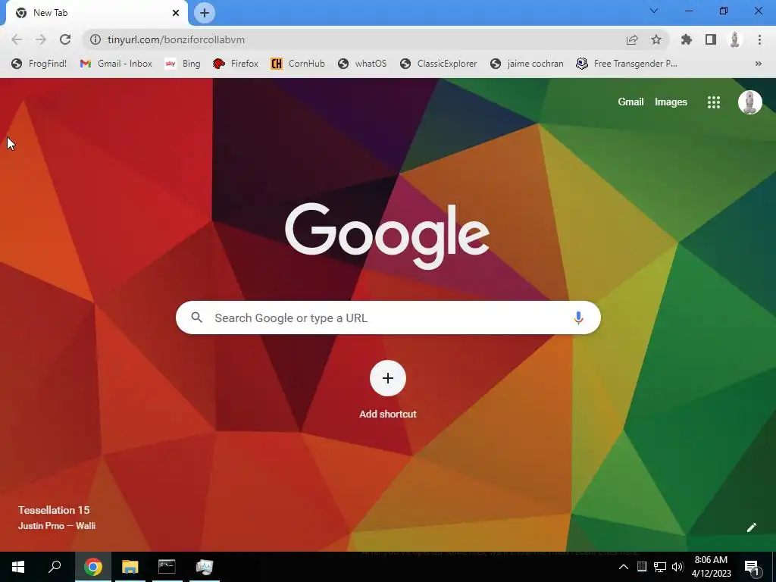Image resolution: width=776 pixels, height=582 pixels.
Task: Click the square tray icon beside network
Action: 642,567
